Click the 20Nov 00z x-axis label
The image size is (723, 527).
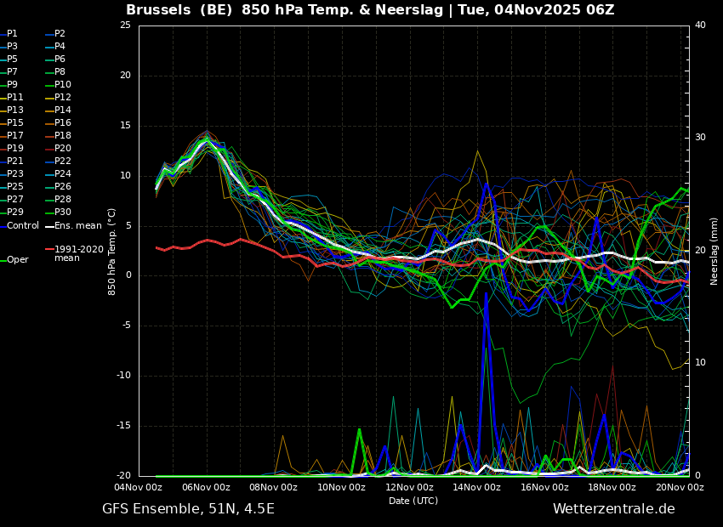[x=680, y=488]
